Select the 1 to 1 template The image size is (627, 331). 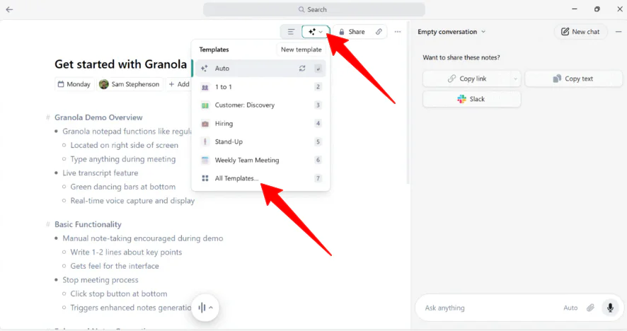[260, 87]
